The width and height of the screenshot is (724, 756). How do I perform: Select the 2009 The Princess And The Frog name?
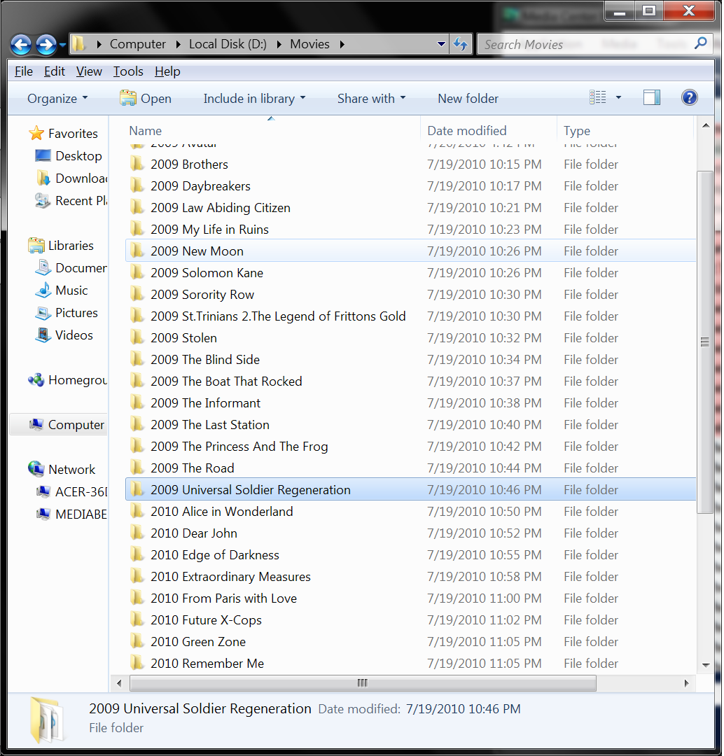click(x=239, y=447)
